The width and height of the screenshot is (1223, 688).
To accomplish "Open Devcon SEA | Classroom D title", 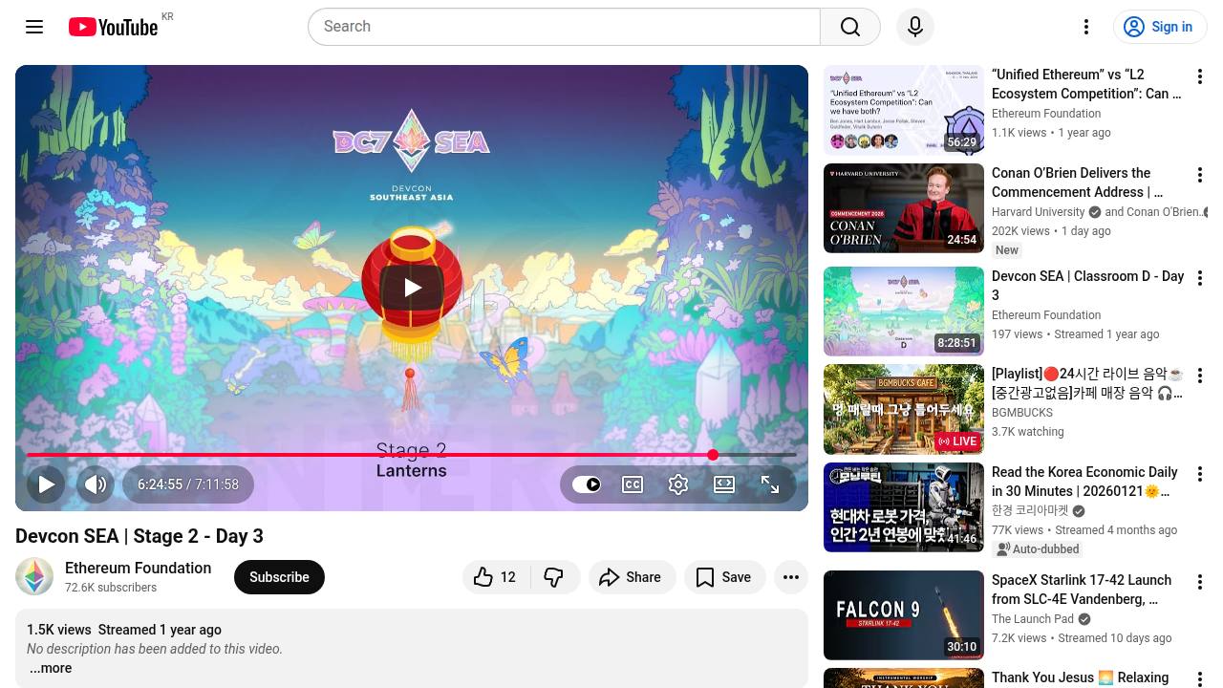I will tap(1088, 286).
